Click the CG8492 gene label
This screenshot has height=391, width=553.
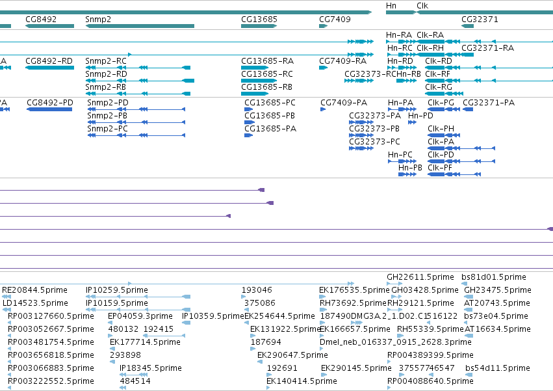tap(41, 19)
